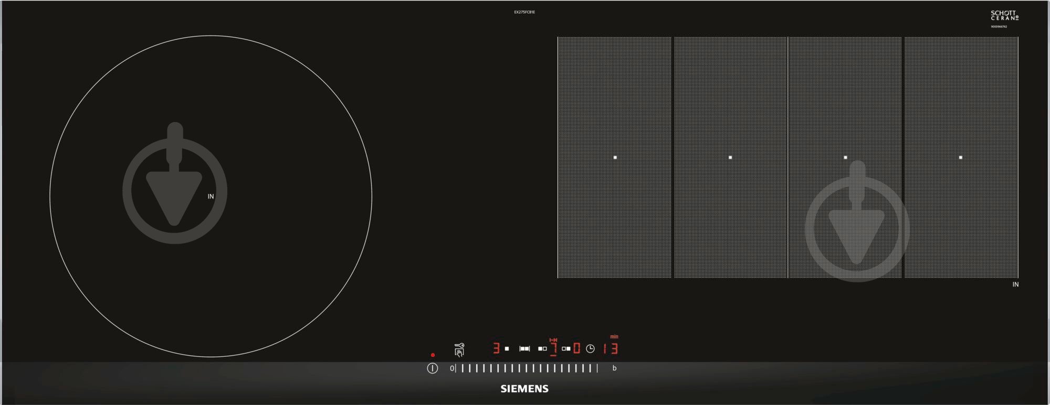Select the left-filled double-square zone icon
The height and width of the screenshot is (405, 1050).
point(542,349)
